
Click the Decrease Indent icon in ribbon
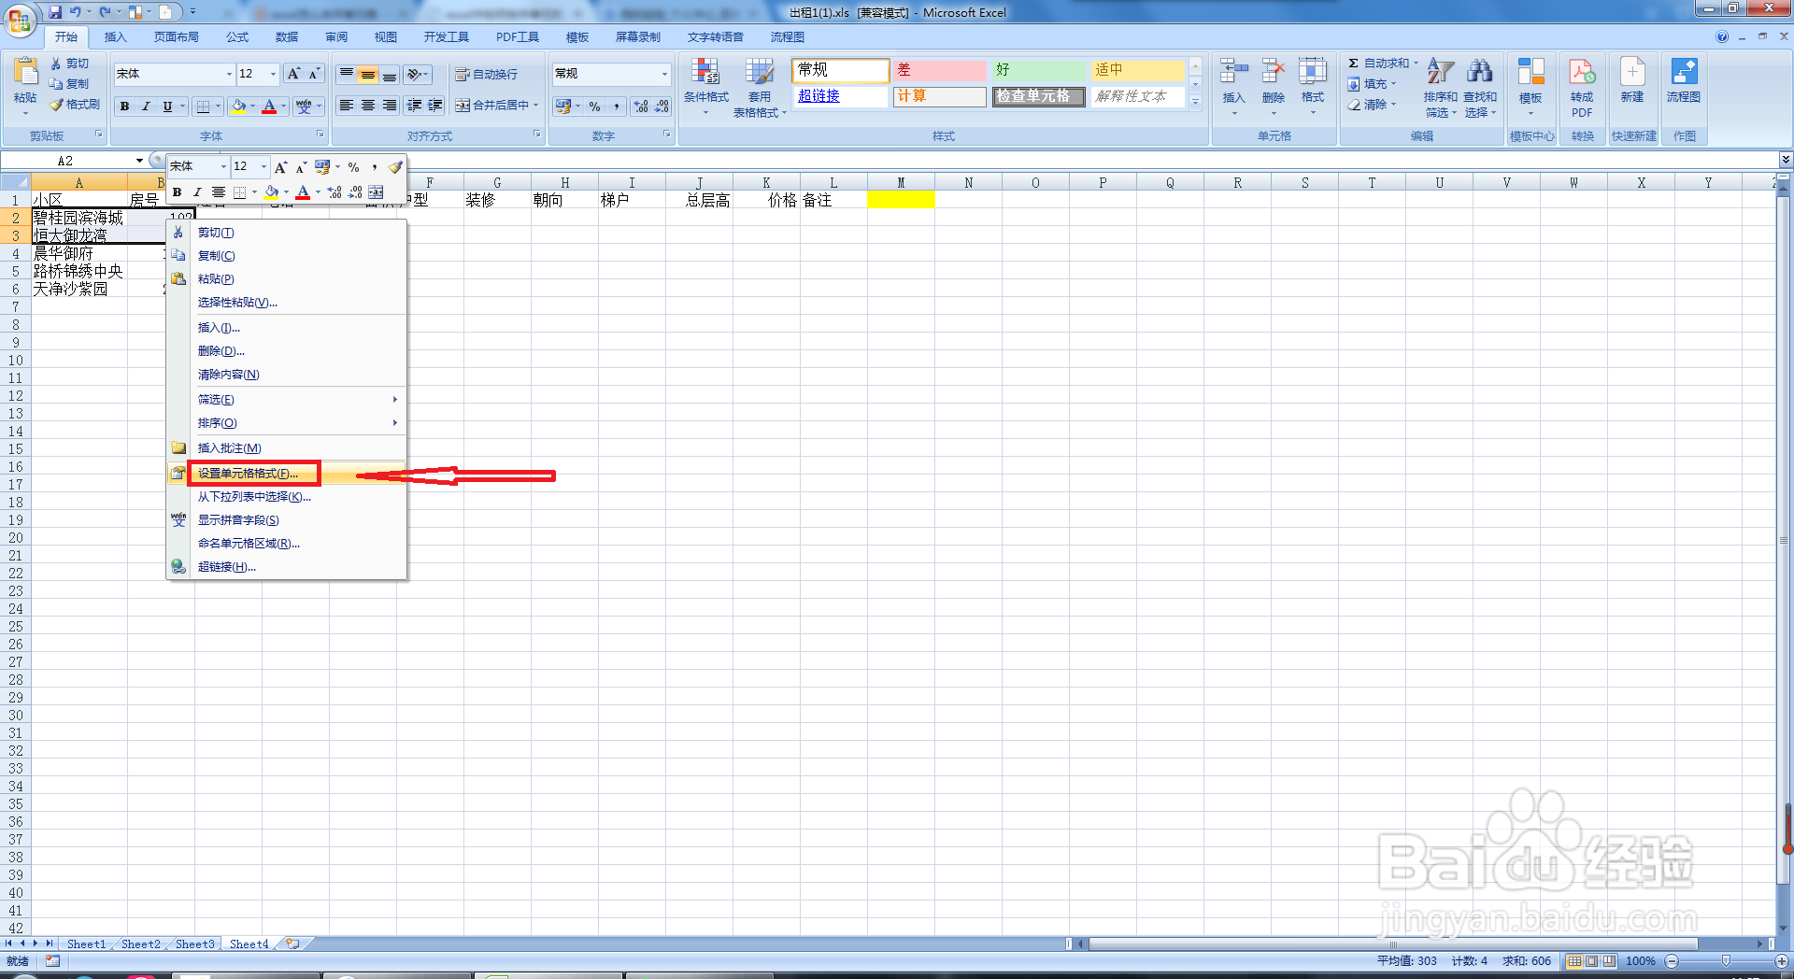coord(414,106)
